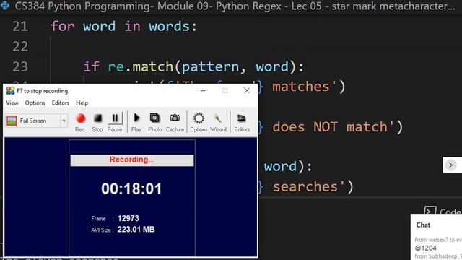Click 'words' variable on line 21
The image size is (462, 260).
point(169,27)
